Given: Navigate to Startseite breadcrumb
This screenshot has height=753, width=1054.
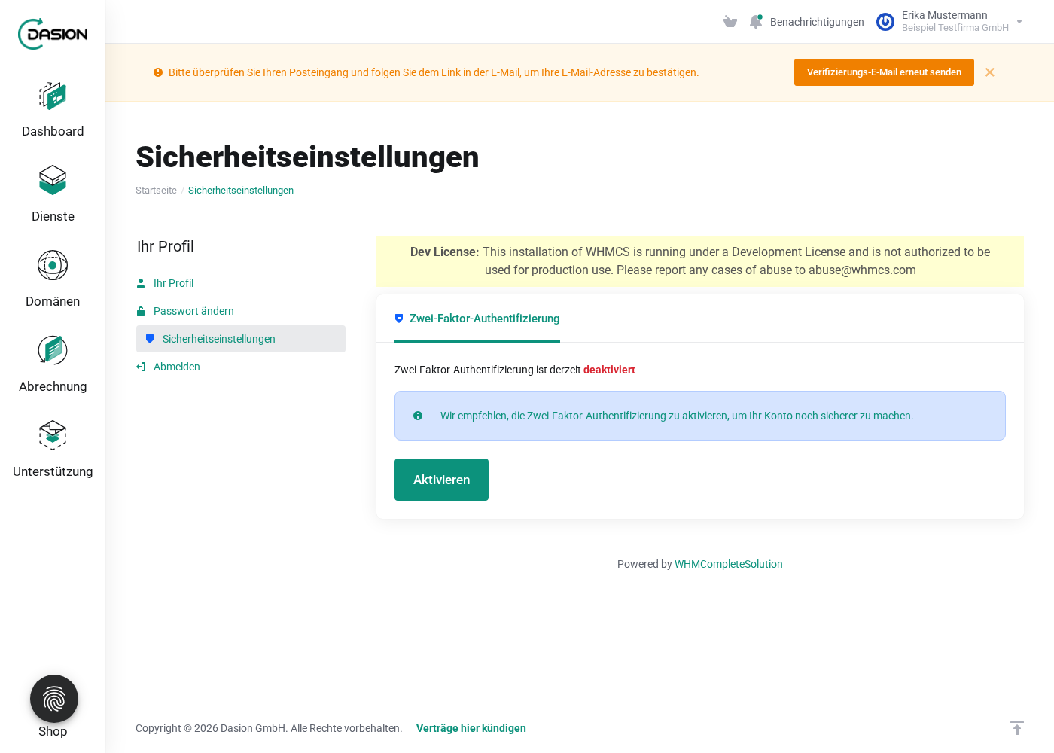Looking at the screenshot, I should pyautogui.click(x=156, y=191).
